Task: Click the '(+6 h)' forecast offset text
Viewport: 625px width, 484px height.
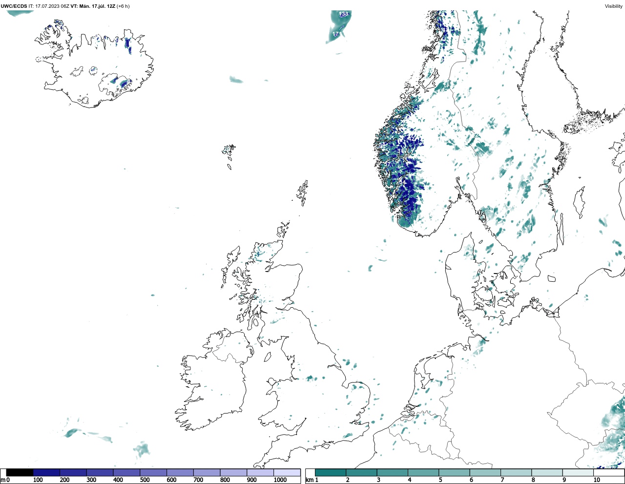Action: coord(123,6)
